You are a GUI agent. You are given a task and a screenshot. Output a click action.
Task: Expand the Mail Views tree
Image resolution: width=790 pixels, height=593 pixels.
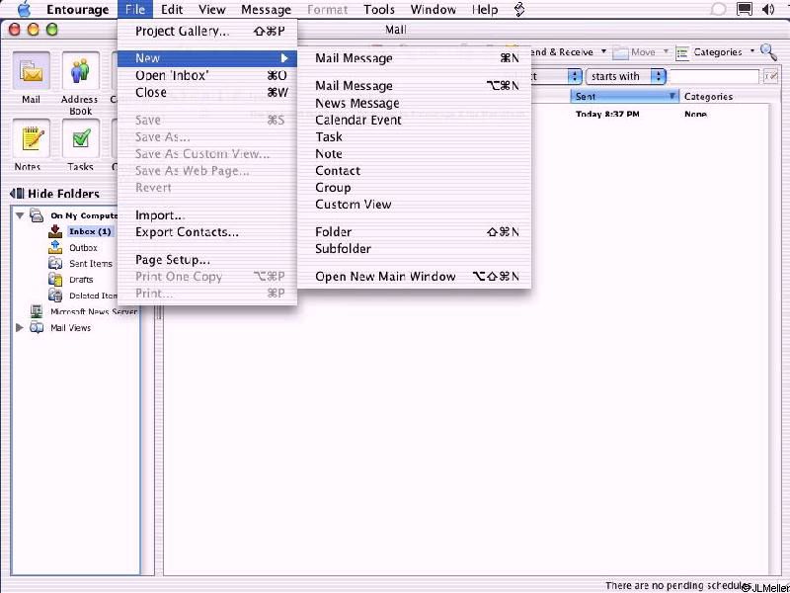point(20,328)
